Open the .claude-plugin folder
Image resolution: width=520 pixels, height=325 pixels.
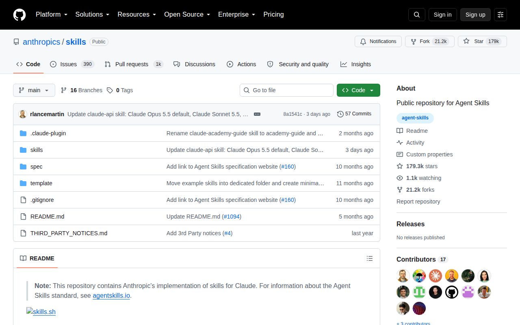[48, 133]
